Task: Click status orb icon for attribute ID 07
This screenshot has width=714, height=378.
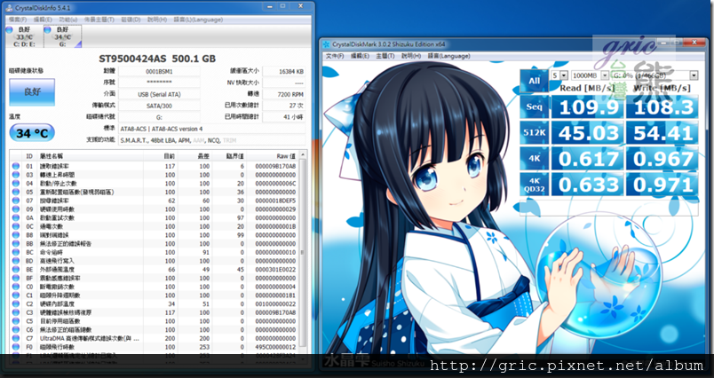Action: (16, 201)
